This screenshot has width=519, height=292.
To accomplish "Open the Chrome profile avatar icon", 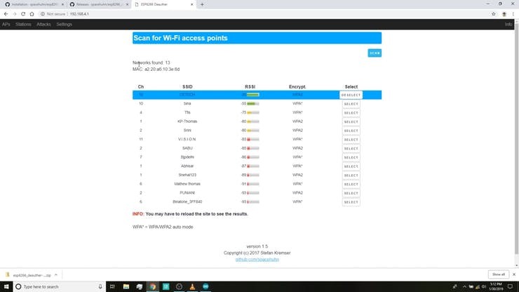I will [x=504, y=14].
